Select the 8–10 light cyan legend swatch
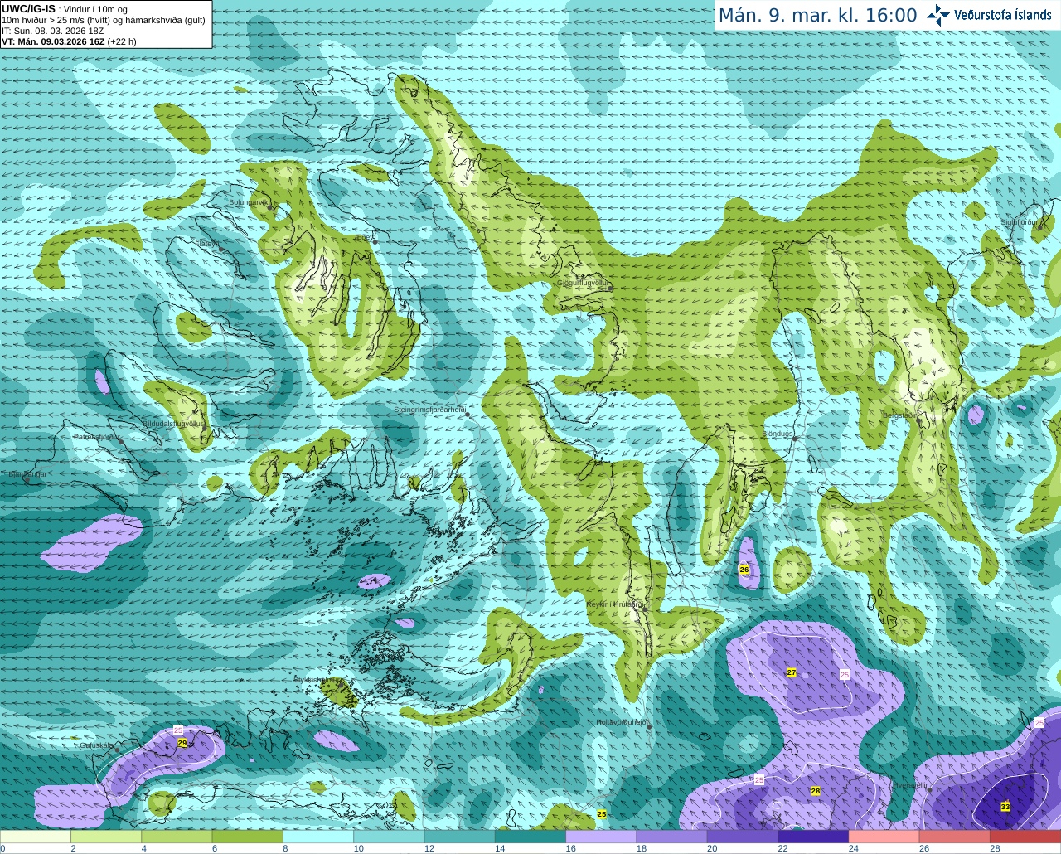 318,837
